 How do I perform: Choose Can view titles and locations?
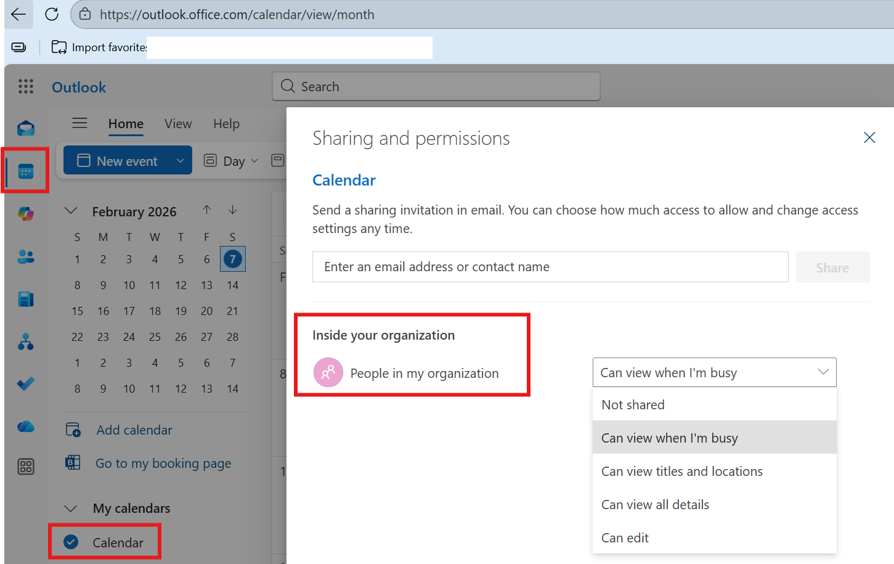point(715,471)
